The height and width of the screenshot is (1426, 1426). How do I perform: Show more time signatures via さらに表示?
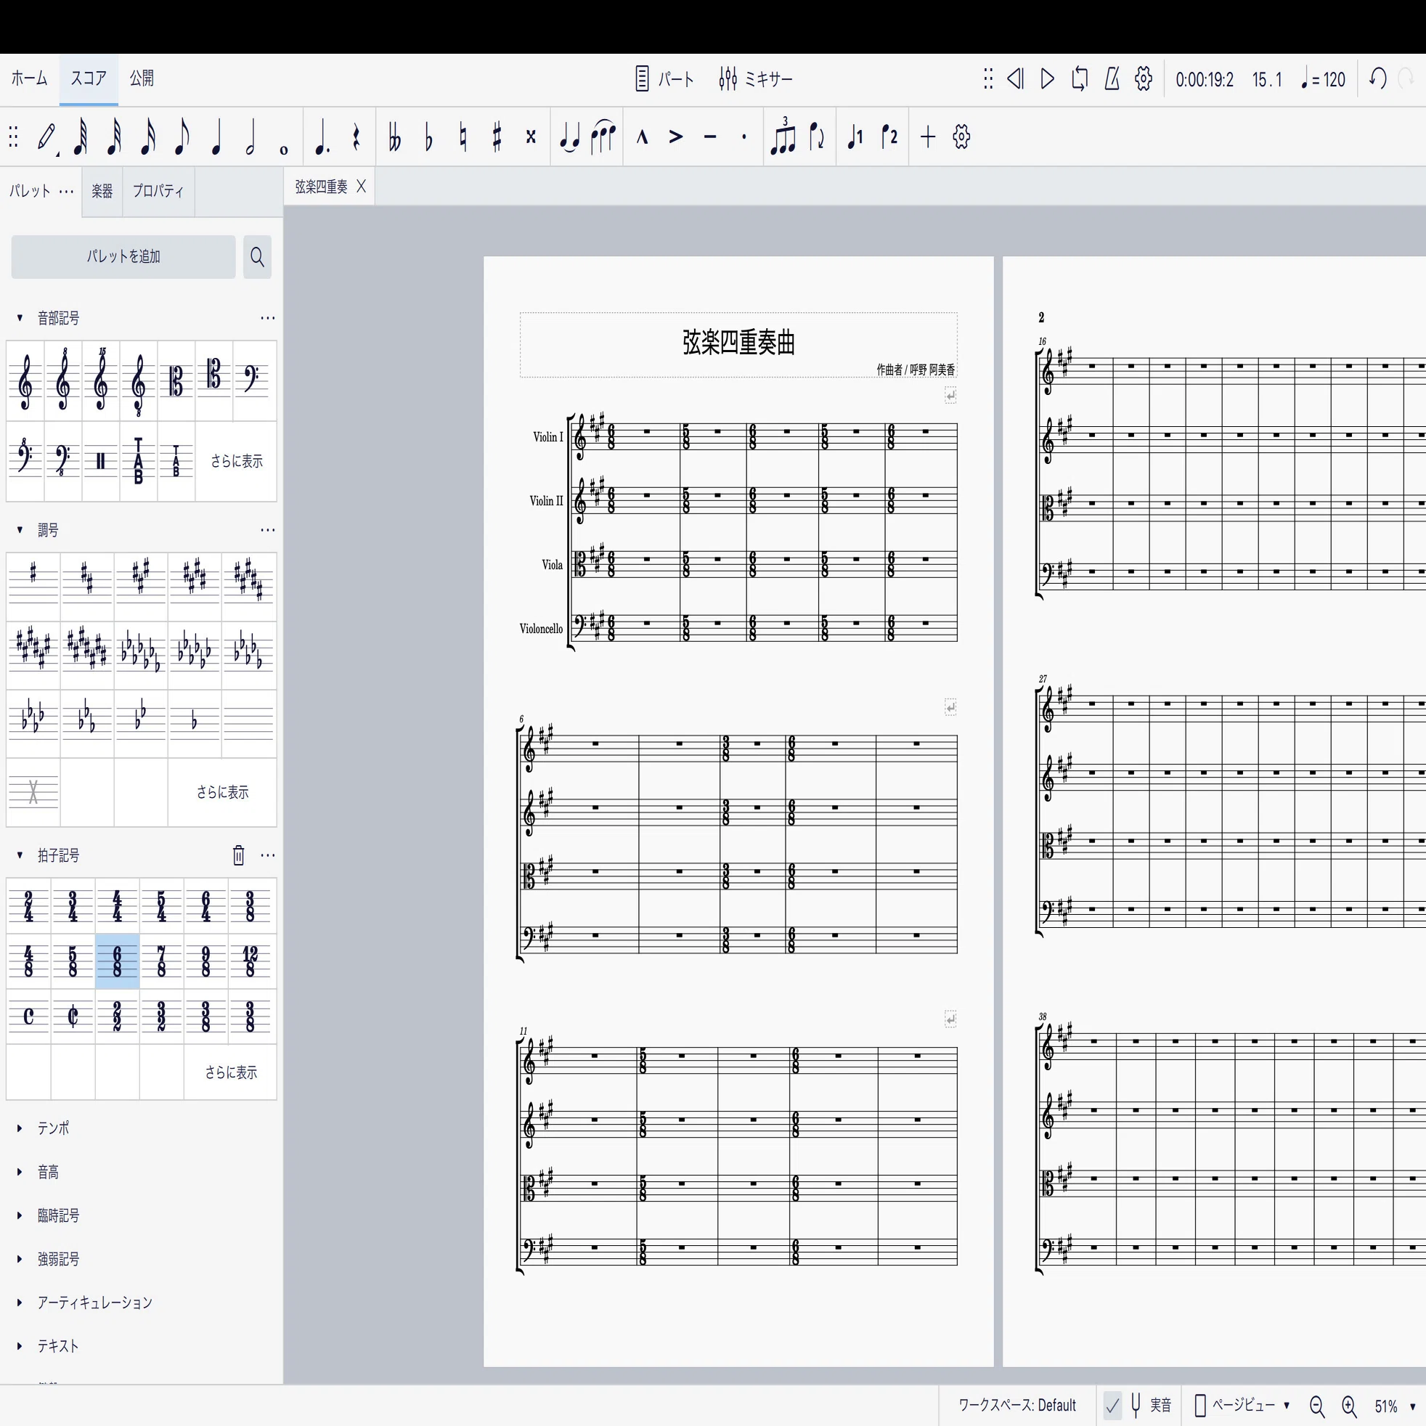click(x=230, y=1072)
